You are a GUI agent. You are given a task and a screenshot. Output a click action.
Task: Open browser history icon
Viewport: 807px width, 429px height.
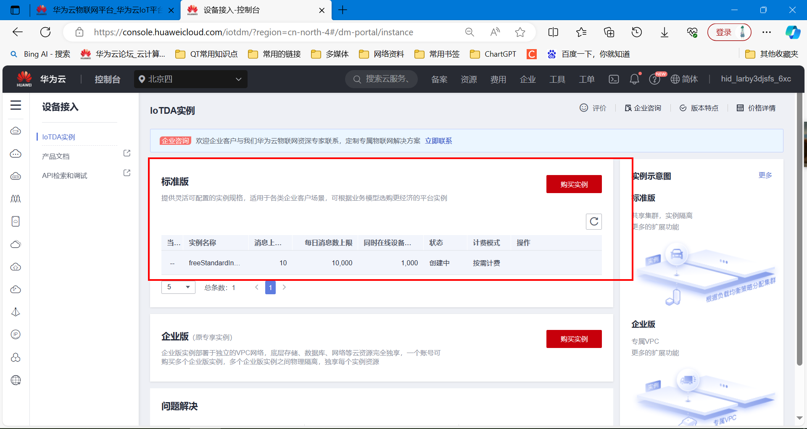point(637,32)
